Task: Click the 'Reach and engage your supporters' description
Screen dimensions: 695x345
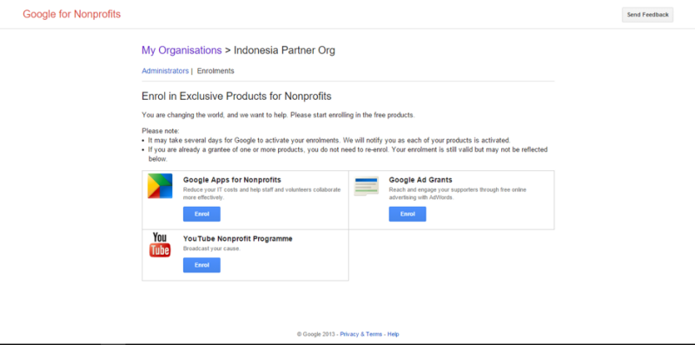Action: pyautogui.click(x=458, y=193)
